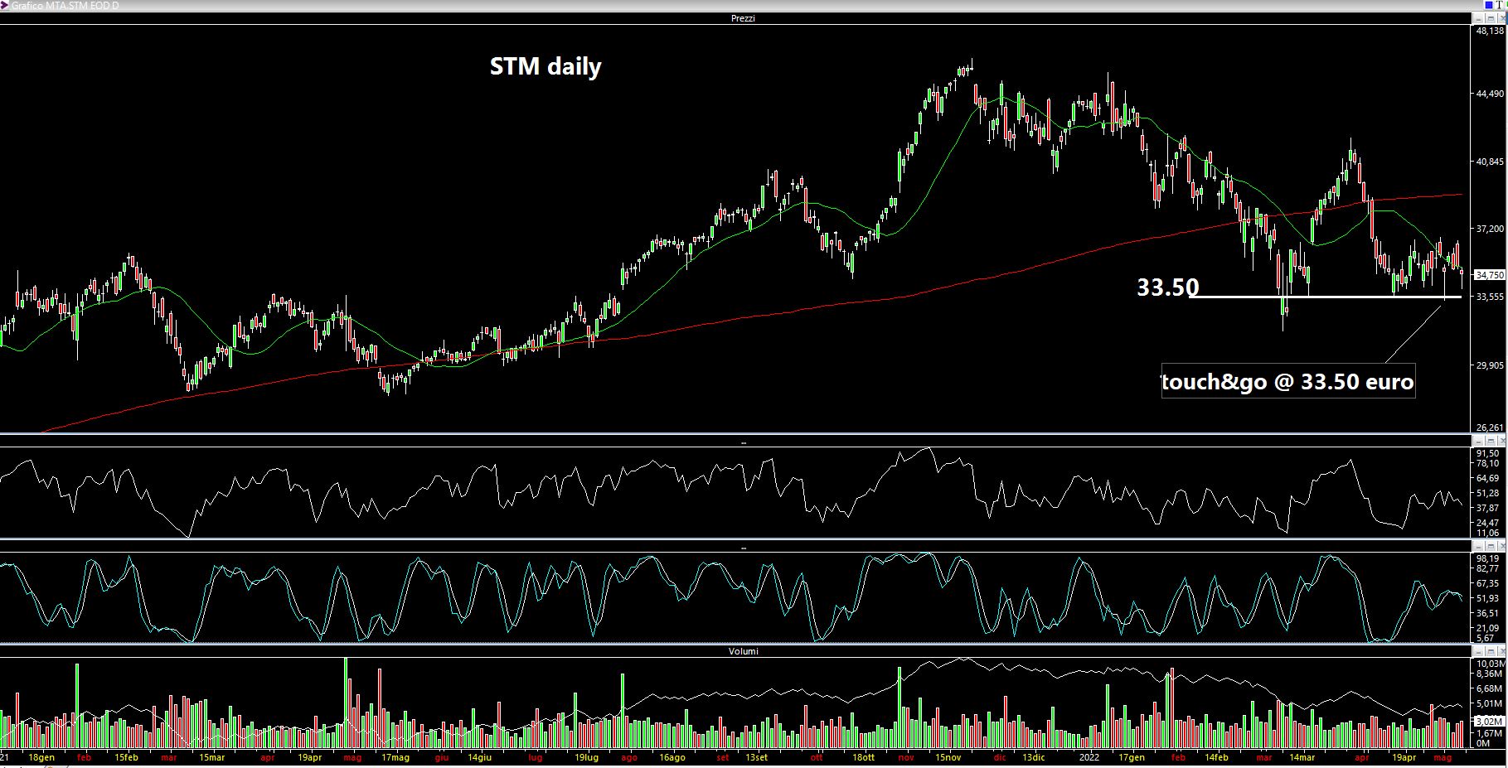This screenshot has height=768, width=1508.
Task: Select the touch&go @ 33.50 euro annotation
Action: [x=1287, y=382]
